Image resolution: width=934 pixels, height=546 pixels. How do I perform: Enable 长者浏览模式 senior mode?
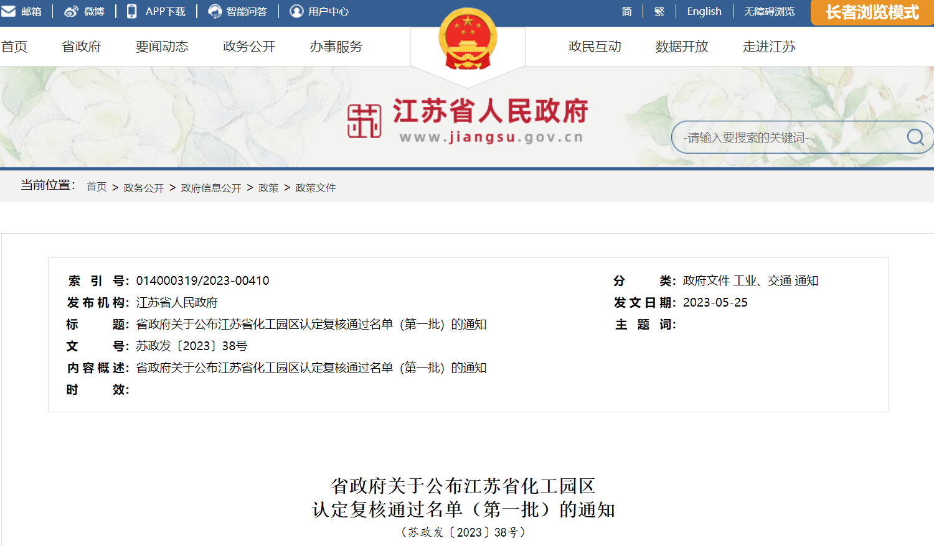[x=872, y=12]
